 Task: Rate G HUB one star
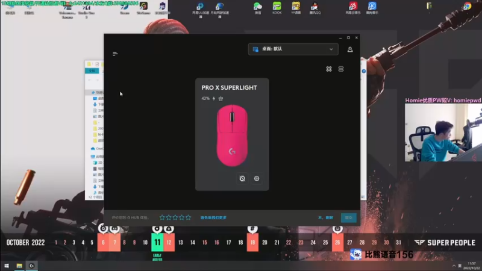(x=162, y=217)
